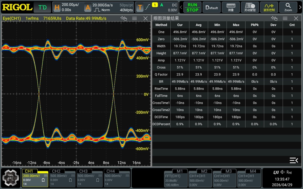Screen dimensions: 303x189
Task: Collapse the results sidebar arrow icon
Action: 294,160
